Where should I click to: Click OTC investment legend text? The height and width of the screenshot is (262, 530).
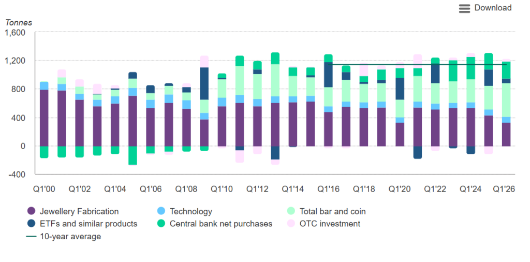(x=330, y=224)
